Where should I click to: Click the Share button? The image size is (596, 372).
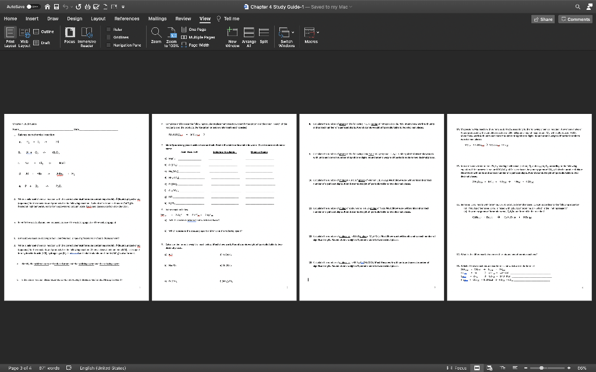[x=543, y=19]
